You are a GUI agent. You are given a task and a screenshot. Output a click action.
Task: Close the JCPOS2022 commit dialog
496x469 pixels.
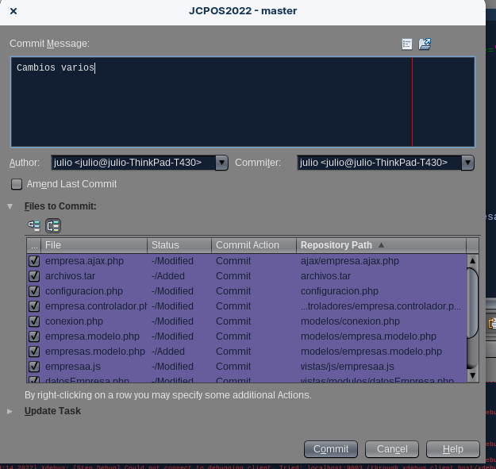[x=13, y=11]
